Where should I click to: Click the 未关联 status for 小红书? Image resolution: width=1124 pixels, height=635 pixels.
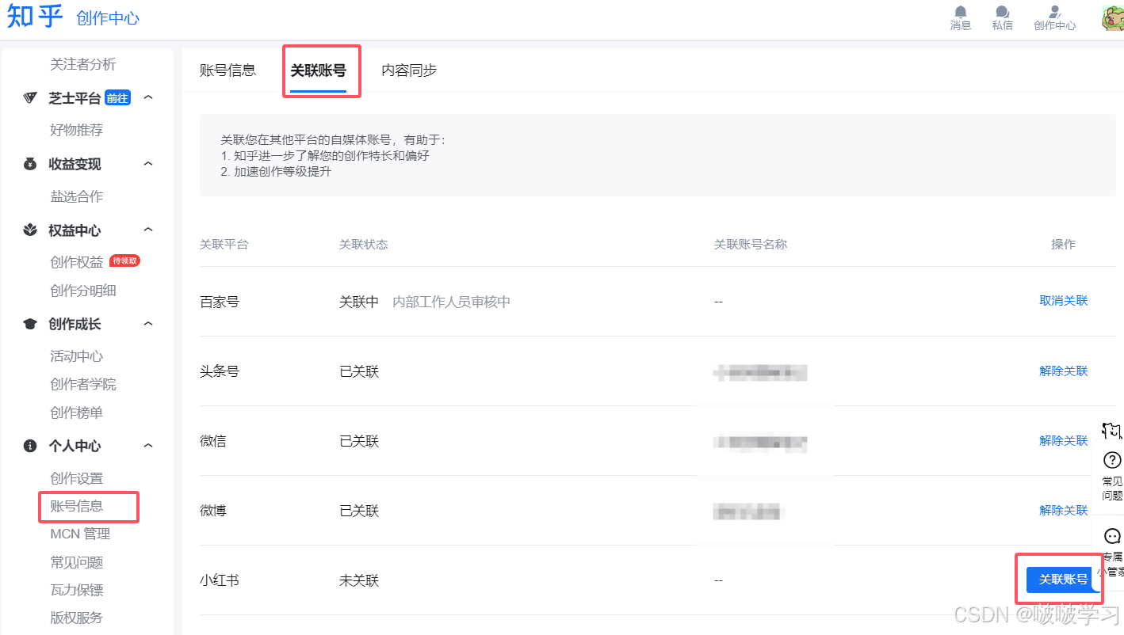coord(359,580)
